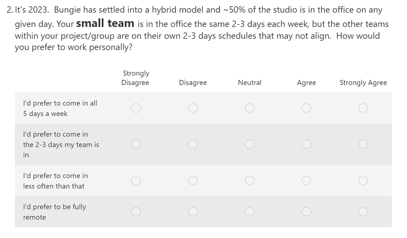This screenshot has width=407, height=238.
Task: Select Agree for coming in less often
Action: coord(306,180)
